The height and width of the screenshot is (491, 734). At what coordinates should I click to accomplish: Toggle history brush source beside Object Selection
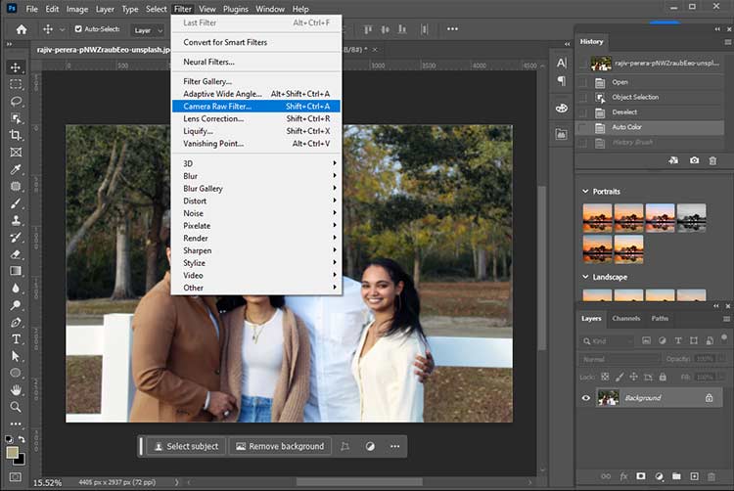tap(583, 98)
